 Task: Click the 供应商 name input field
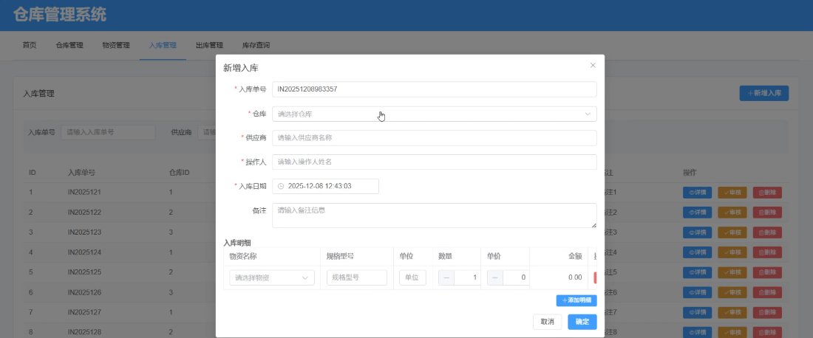click(x=435, y=138)
